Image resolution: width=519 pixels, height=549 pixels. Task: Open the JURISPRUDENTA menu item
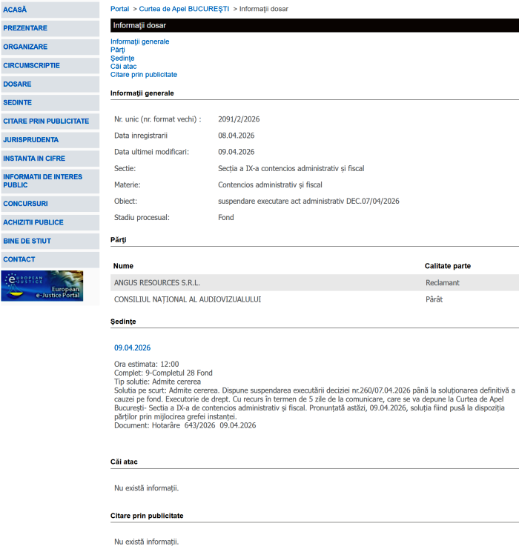click(x=30, y=139)
